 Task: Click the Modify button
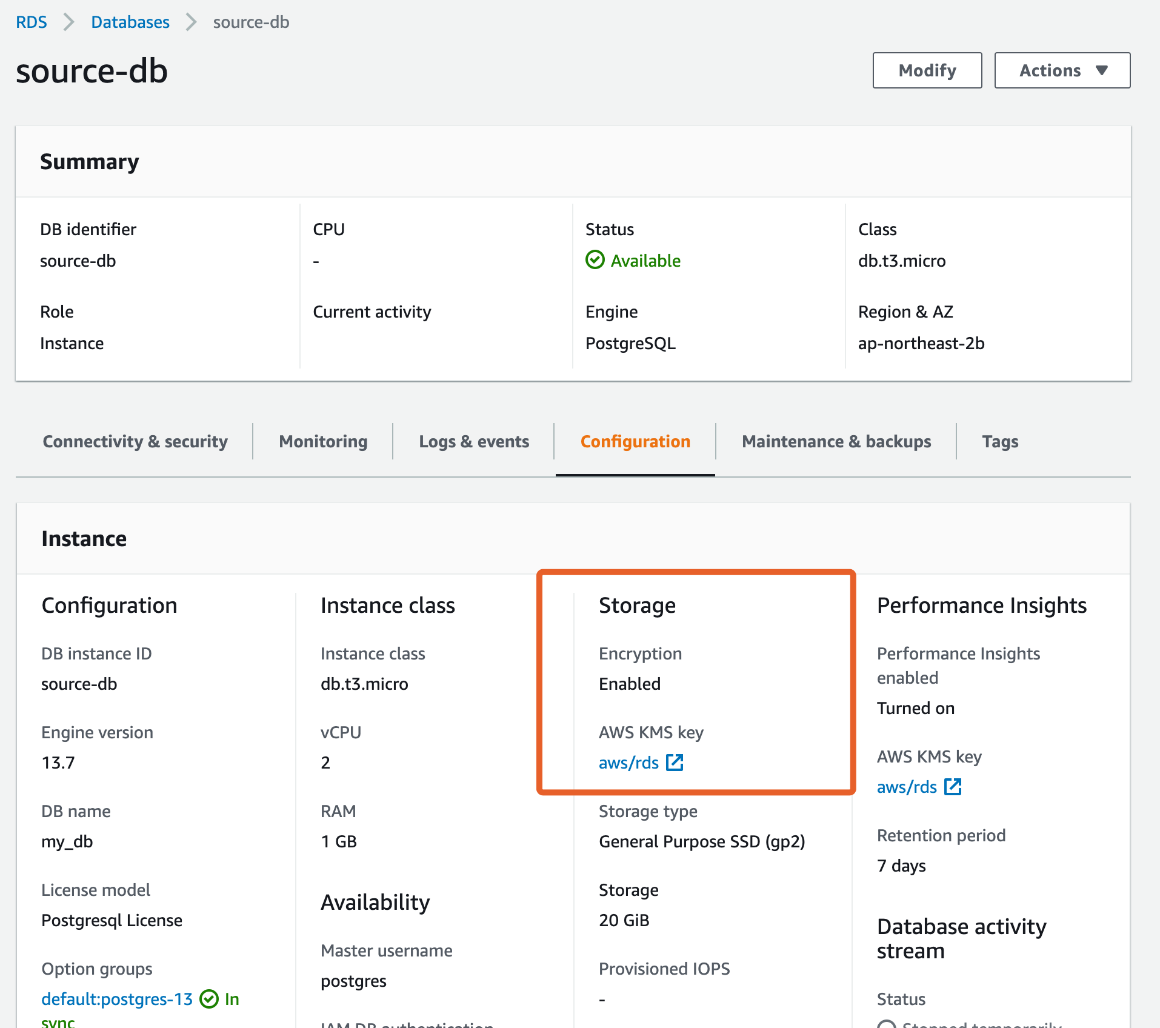(927, 70)
